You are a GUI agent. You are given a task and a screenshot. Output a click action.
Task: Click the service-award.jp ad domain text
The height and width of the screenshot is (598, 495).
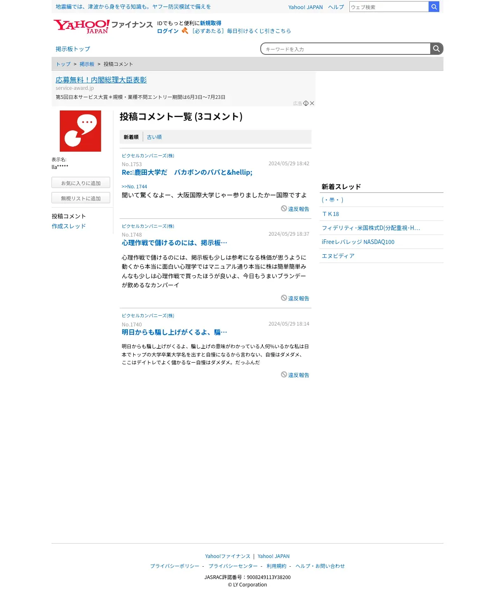pos(75,88)
